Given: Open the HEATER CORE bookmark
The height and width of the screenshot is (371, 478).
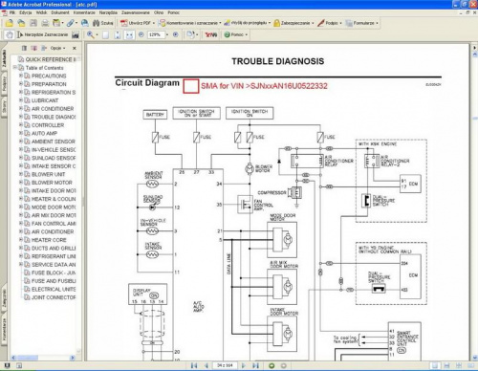Looking at the screenshot, I should (x=49, y=240).
